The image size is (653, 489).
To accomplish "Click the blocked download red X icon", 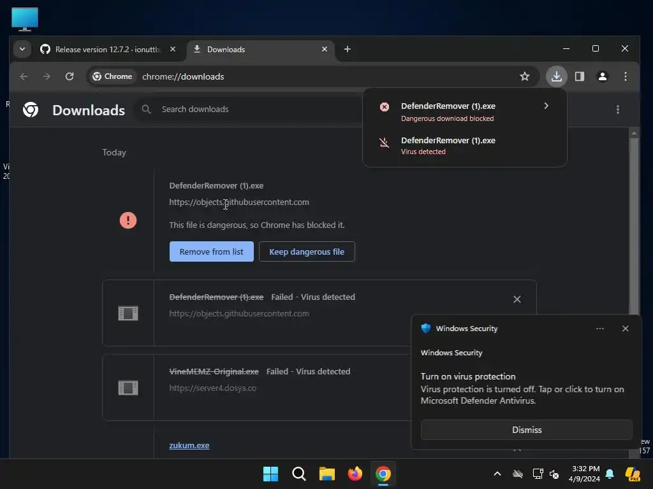I will (385, 107).
